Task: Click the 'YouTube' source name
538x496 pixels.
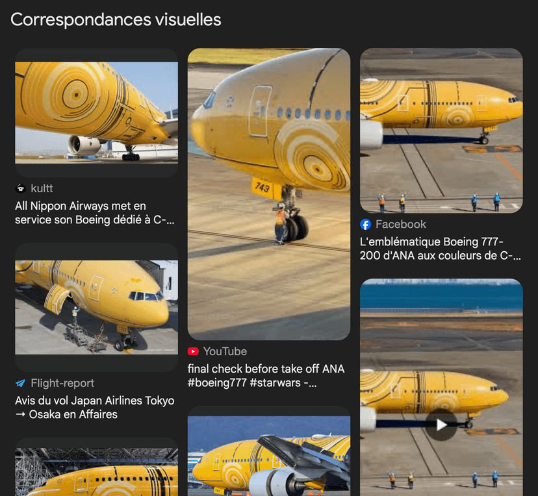Action: click(225, 351)
